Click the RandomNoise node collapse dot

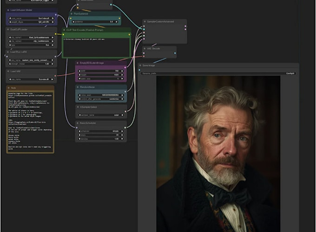pyautogui.click(x=78, y=87)
